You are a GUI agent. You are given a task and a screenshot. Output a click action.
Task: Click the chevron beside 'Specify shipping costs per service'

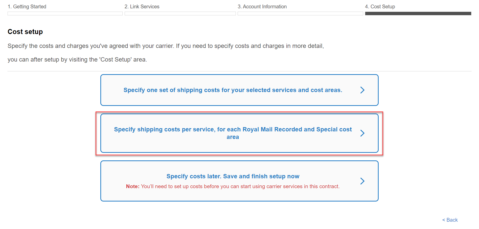click(x=362, y=133)
